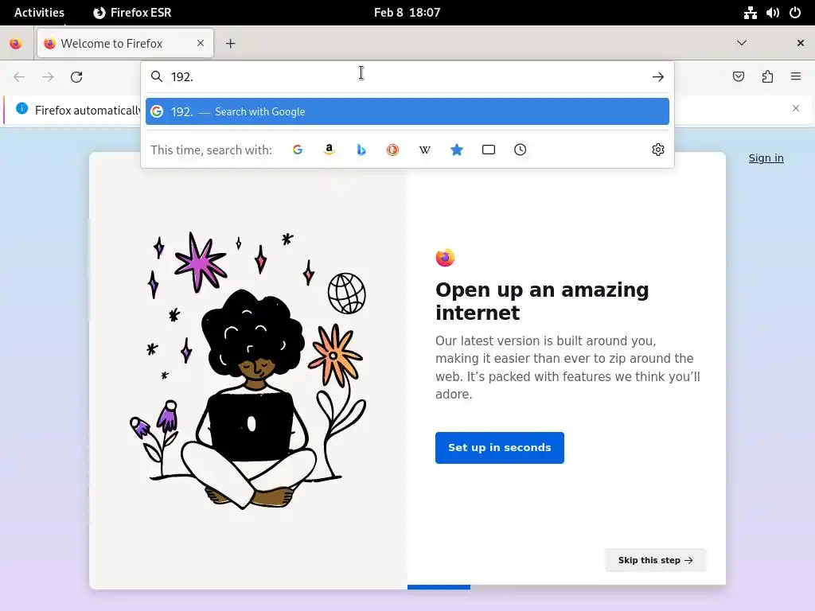Click the 'Open up an amazing internet' heading

542,302
